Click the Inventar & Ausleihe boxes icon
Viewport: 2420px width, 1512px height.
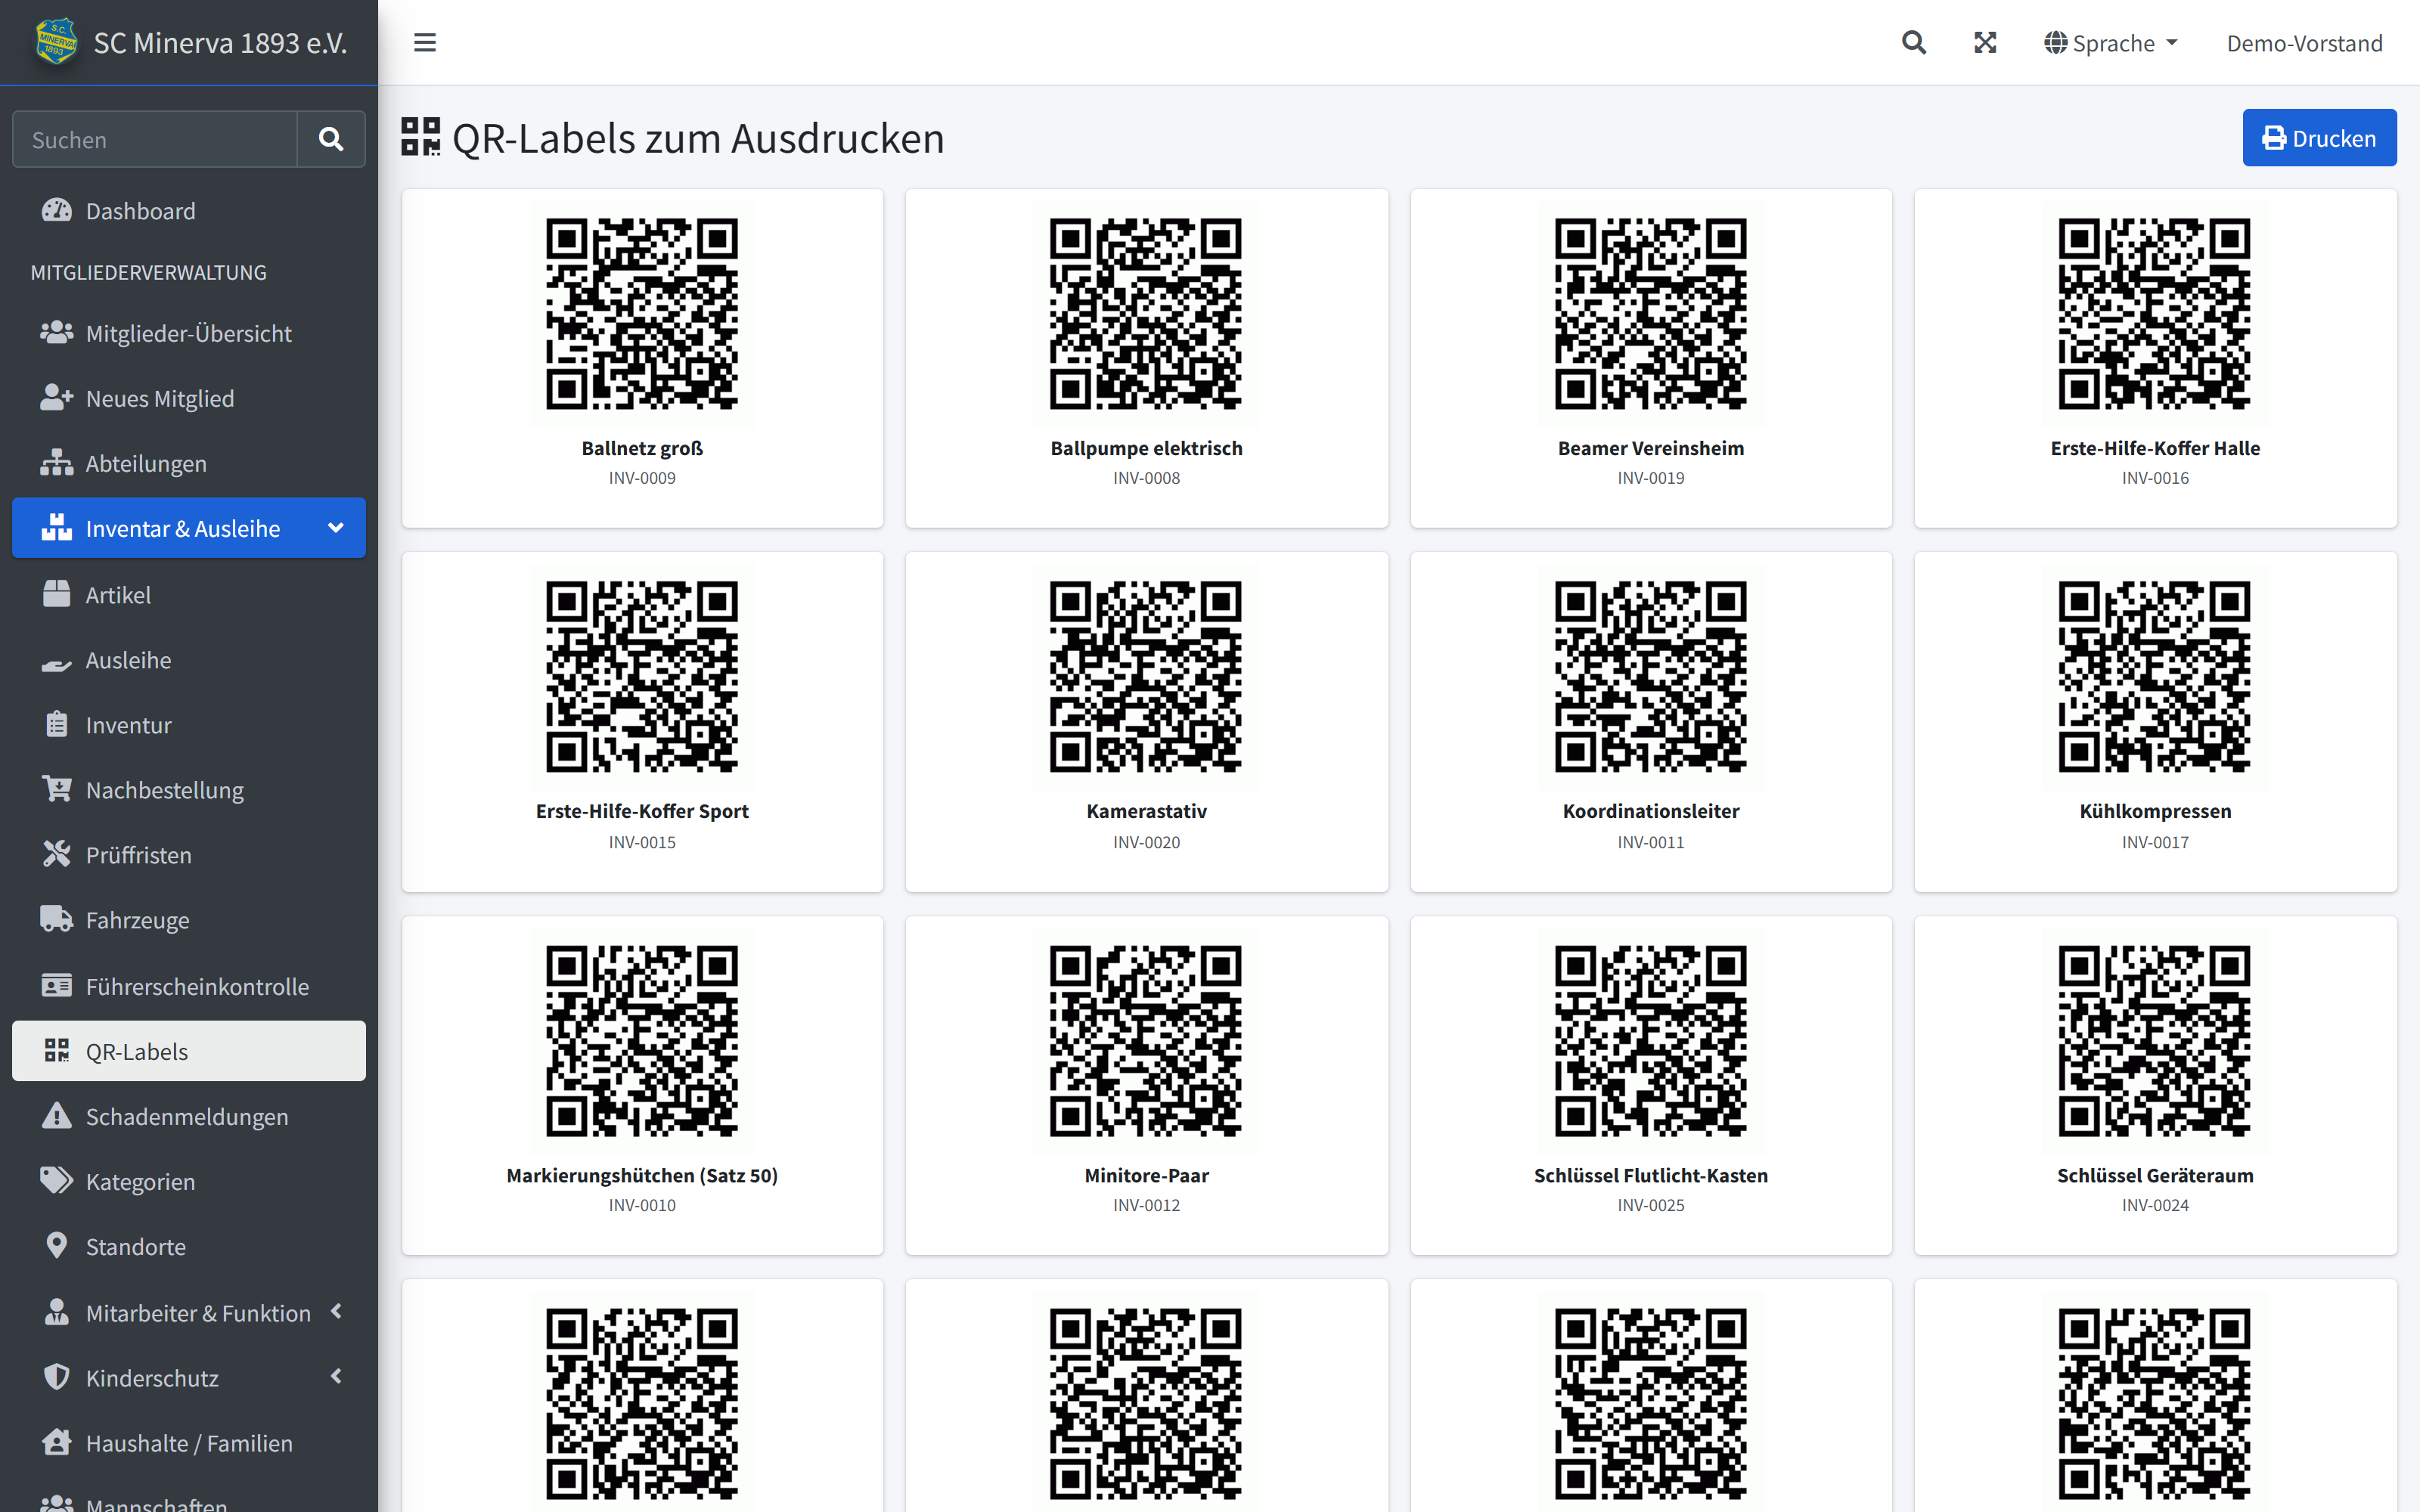(x=57, y=527)
